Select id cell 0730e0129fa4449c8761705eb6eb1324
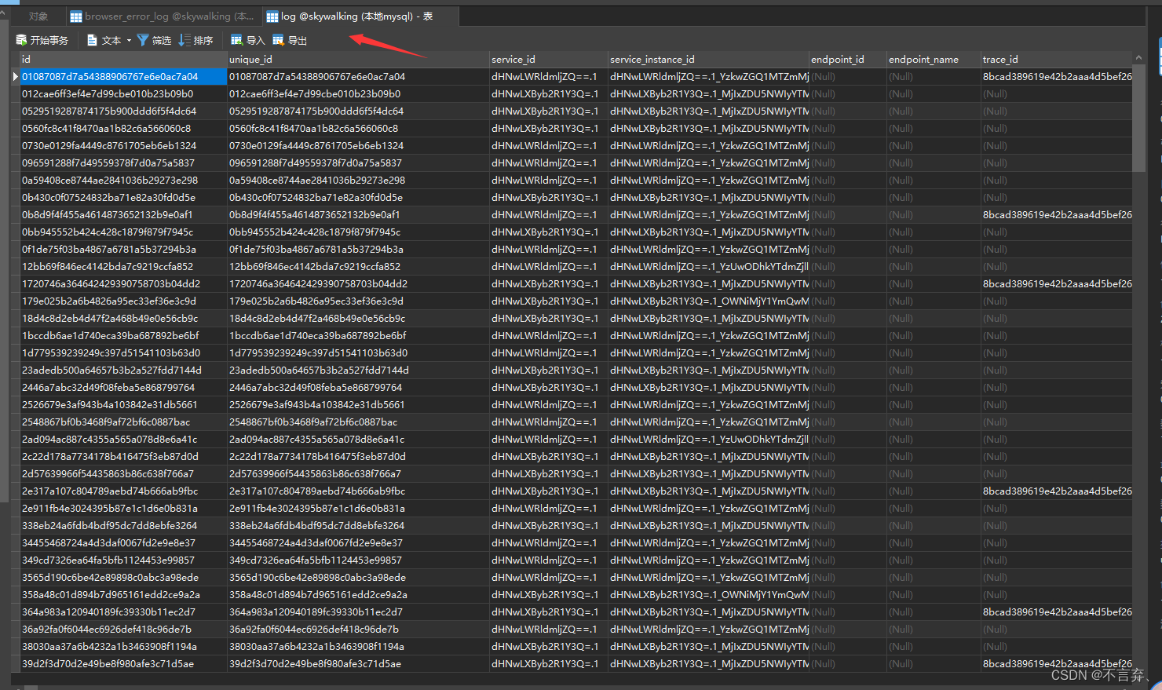 tap(123, 146)
